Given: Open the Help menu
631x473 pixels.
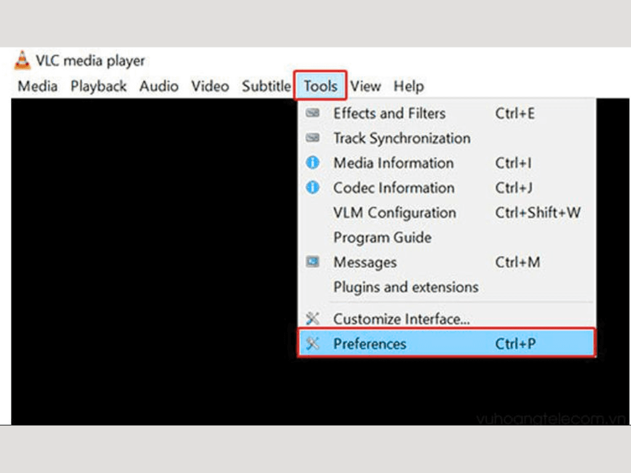Looking at the screenshot, I should pyautogui.click(x=409, y=86).
